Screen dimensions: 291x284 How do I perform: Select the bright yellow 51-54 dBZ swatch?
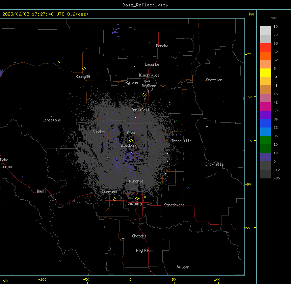click(265, 73)
